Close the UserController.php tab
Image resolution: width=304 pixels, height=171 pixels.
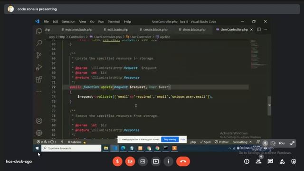click(251, 29)
